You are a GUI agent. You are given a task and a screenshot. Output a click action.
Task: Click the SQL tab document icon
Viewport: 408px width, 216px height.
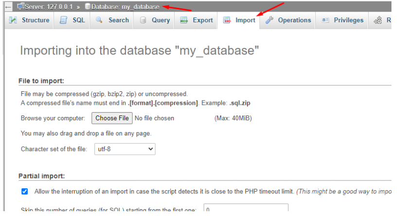pyautogui.click(x=63, y=20)
